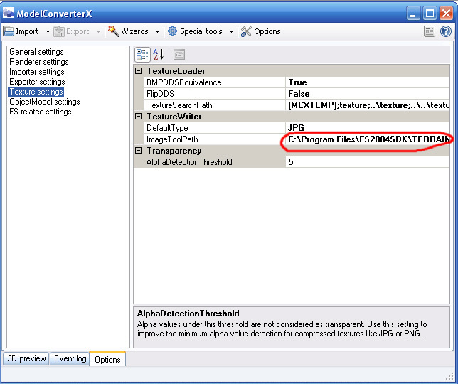Click the window resize grip corner
458x384 pixels.
(450, 376)
